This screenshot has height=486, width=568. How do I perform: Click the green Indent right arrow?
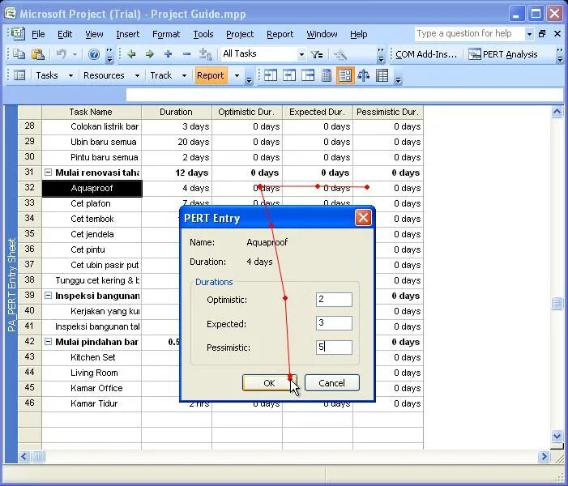click(x=150, y=54)
